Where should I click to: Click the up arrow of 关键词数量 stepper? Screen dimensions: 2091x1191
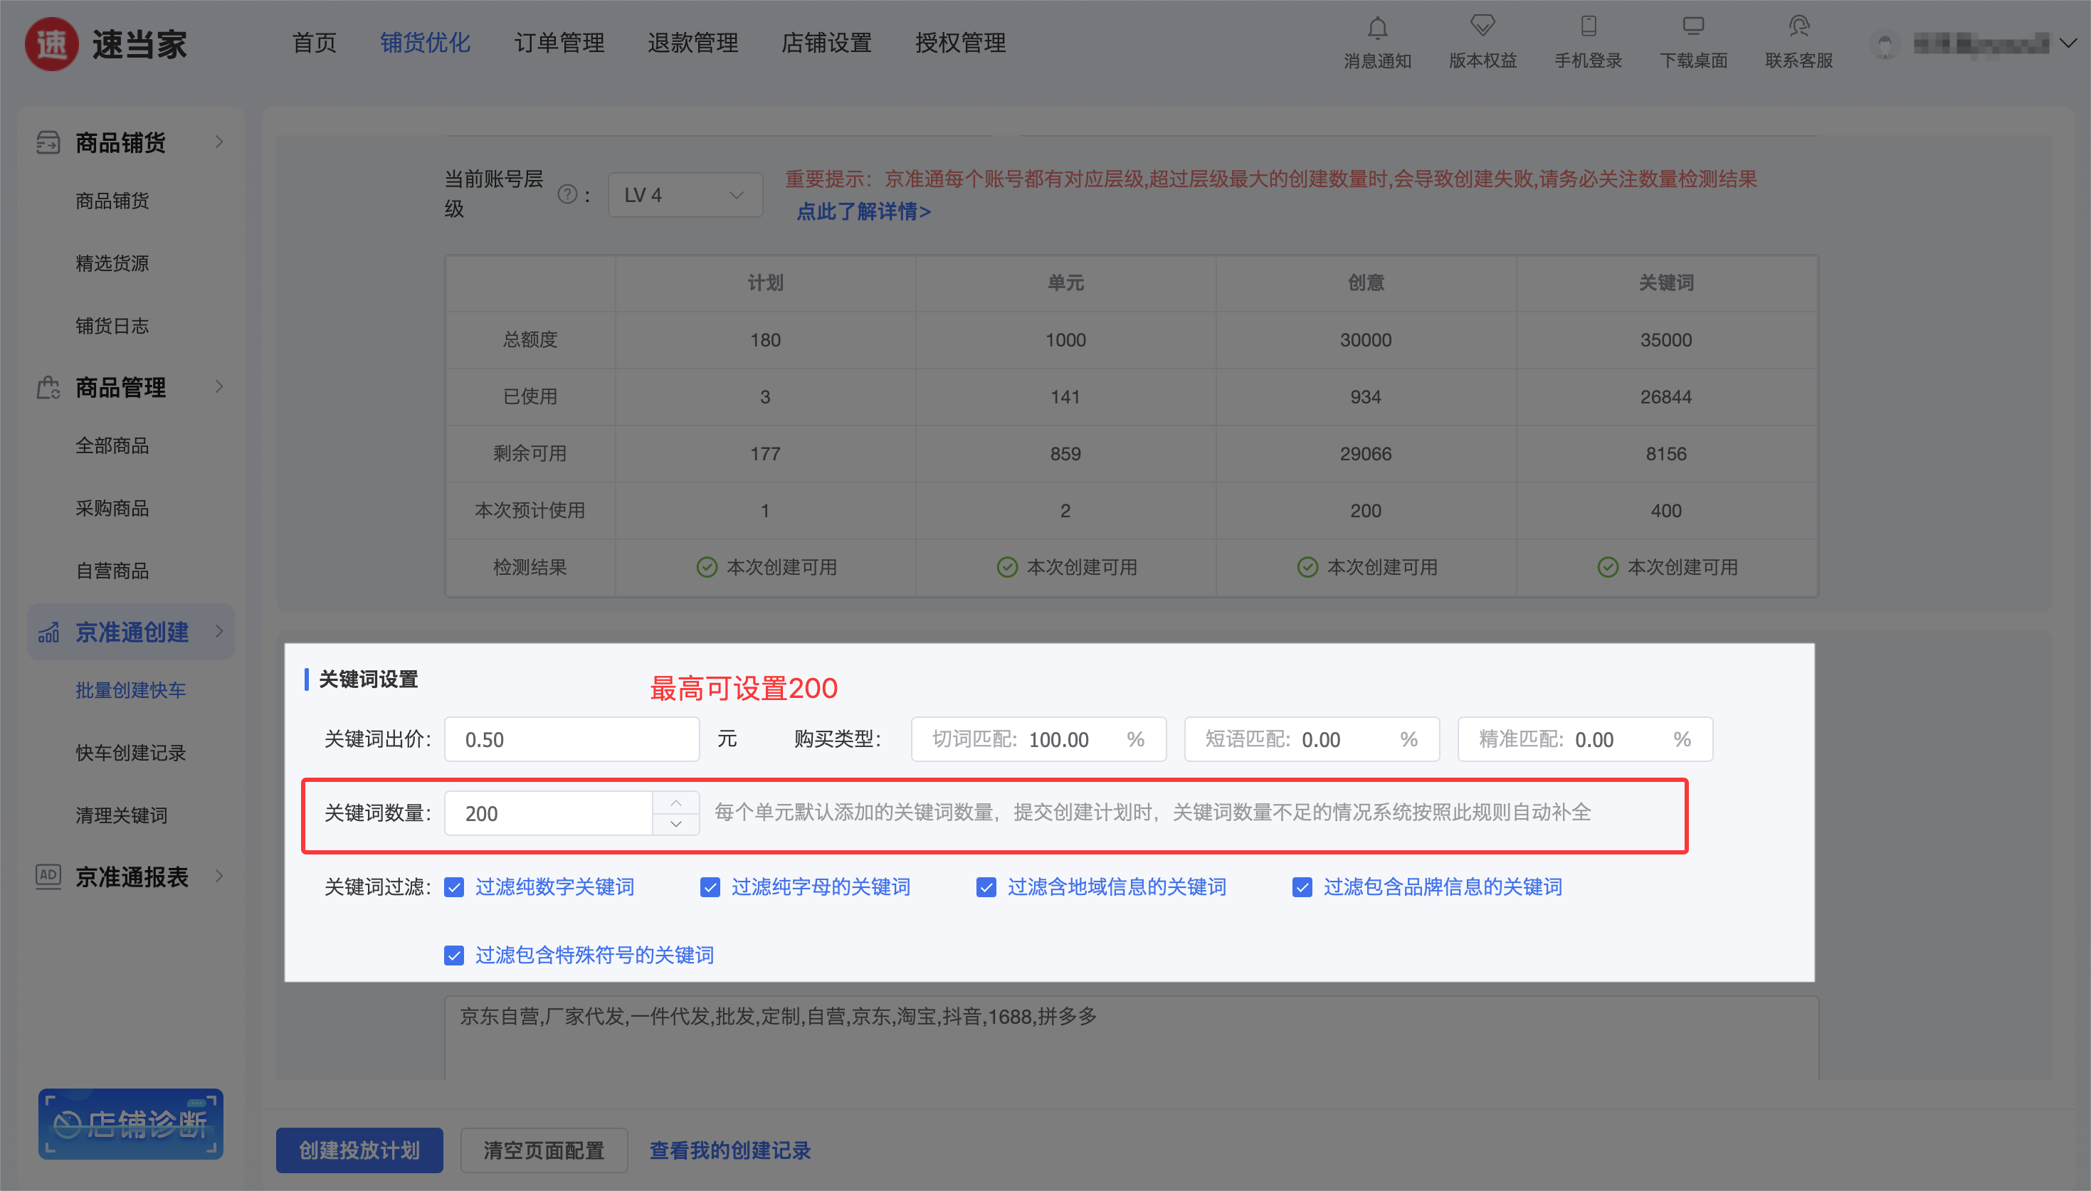(675, 803)
